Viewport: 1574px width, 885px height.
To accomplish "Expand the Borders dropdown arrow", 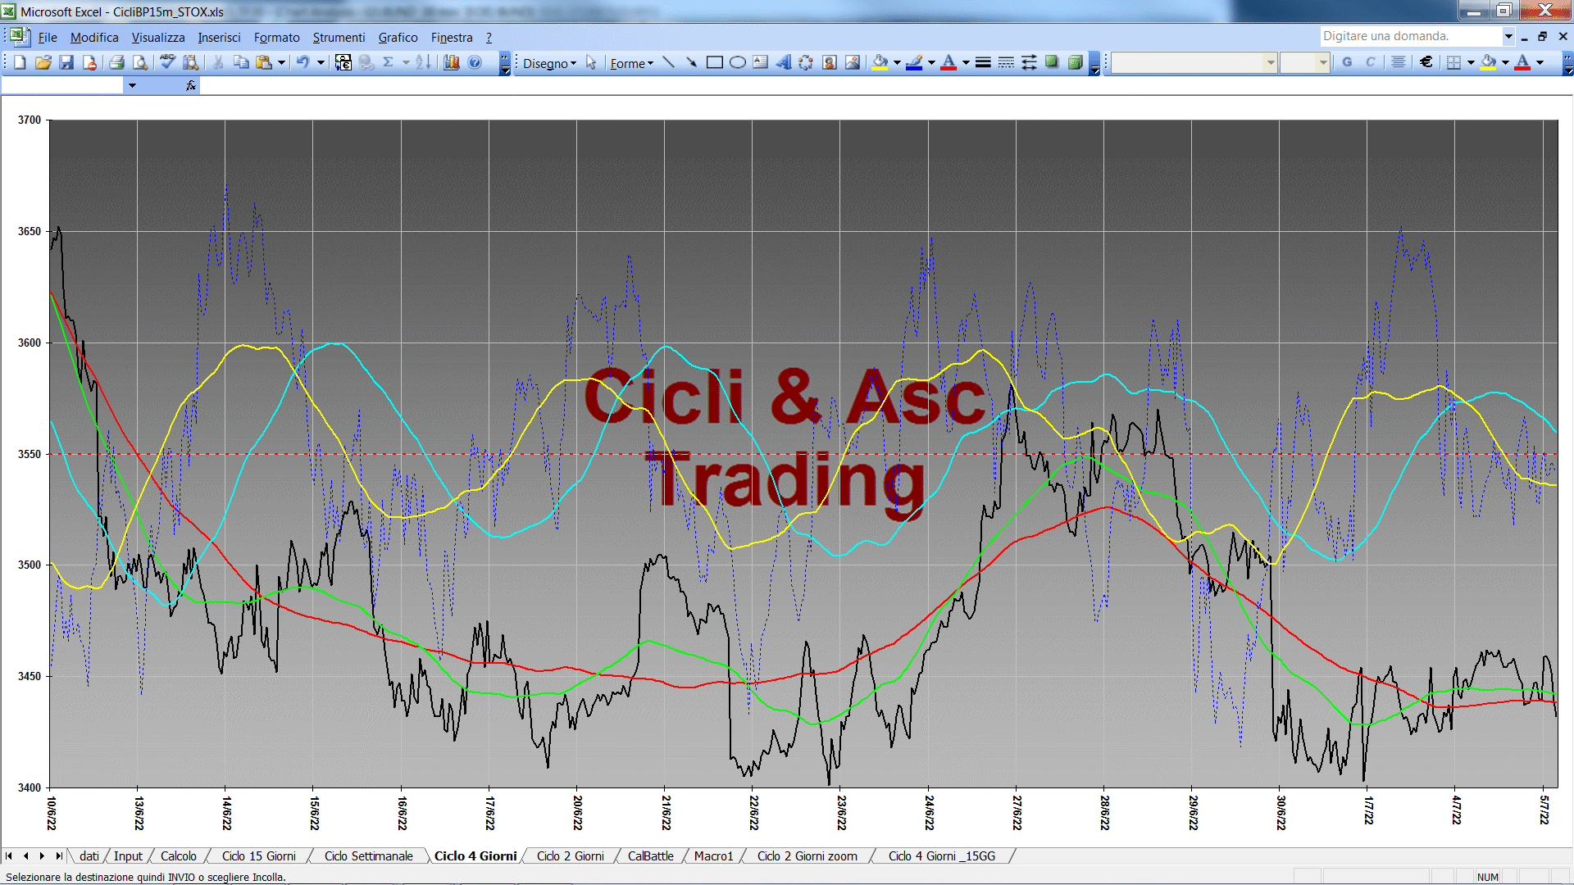I will click(1471, 62).
